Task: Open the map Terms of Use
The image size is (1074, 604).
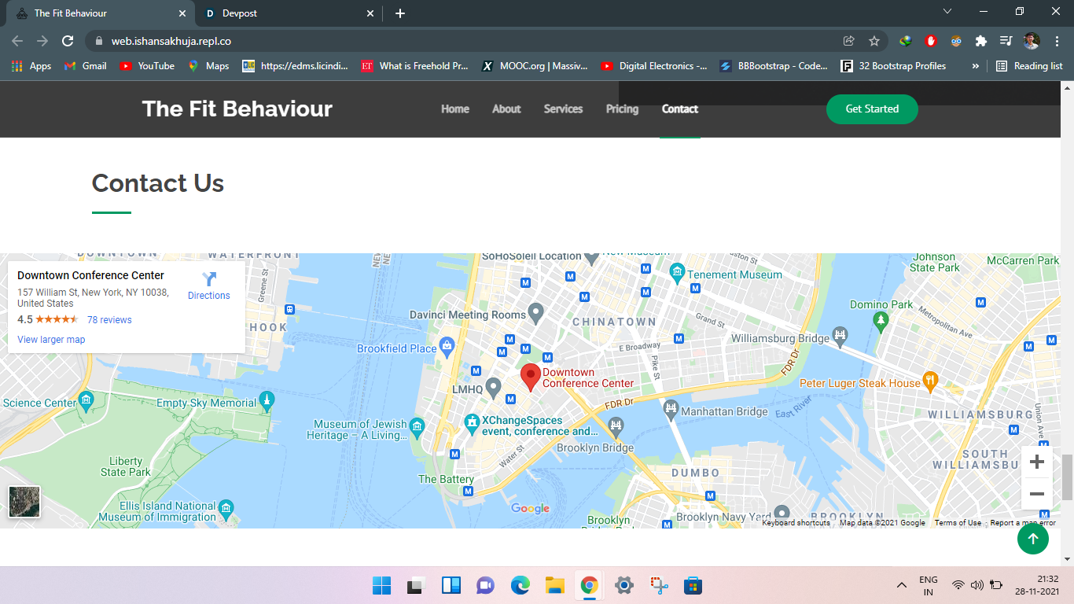Action: (958, 523)
